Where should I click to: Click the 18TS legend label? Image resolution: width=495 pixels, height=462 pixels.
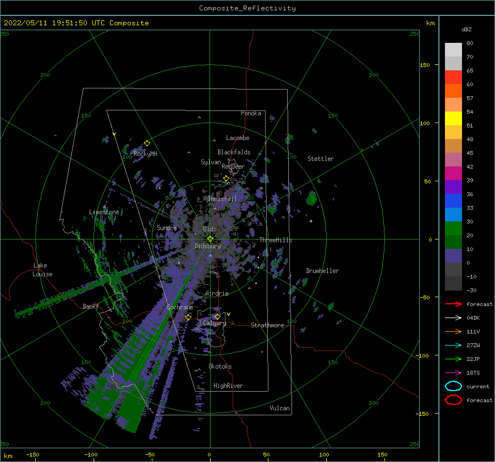click(473, 373)
